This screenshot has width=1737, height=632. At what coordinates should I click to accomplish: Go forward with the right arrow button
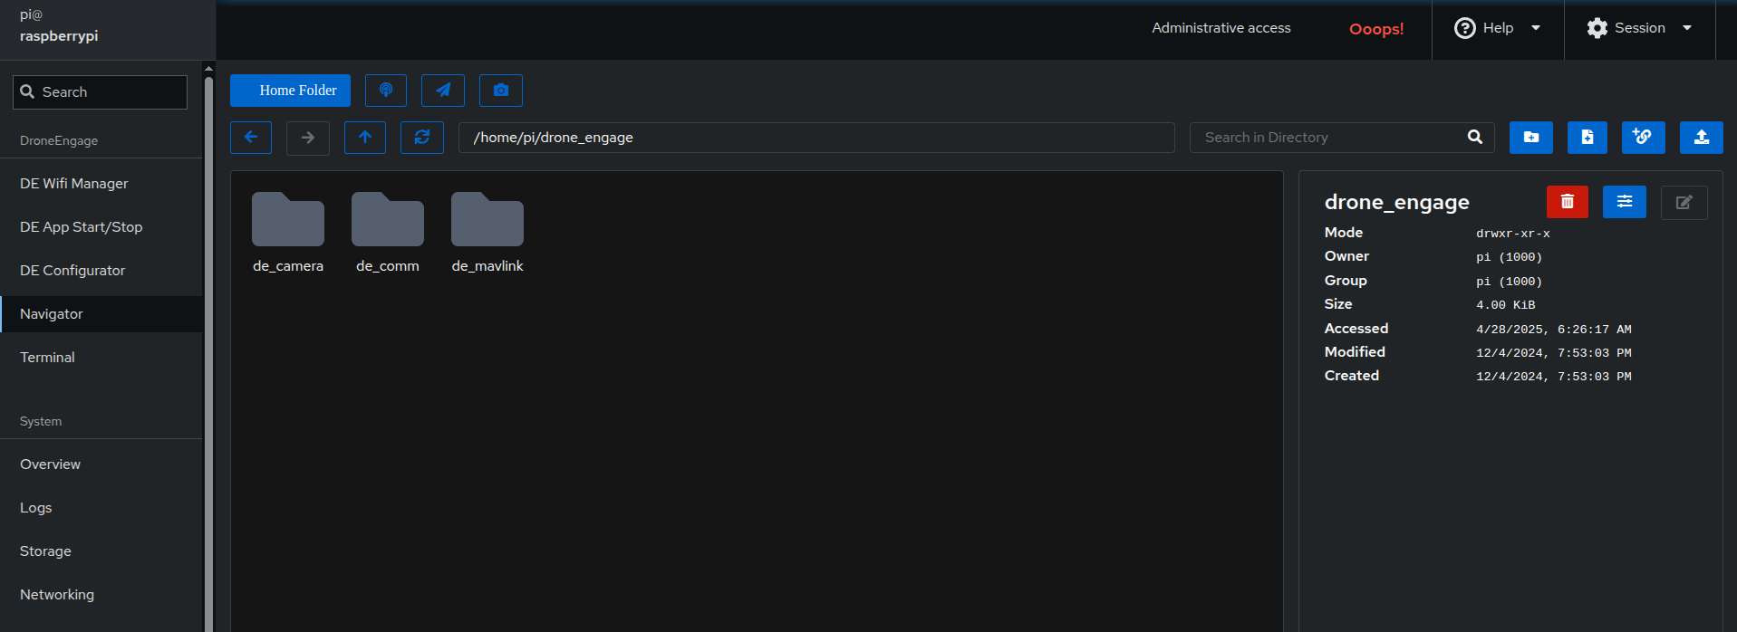(x=308, y=138)
